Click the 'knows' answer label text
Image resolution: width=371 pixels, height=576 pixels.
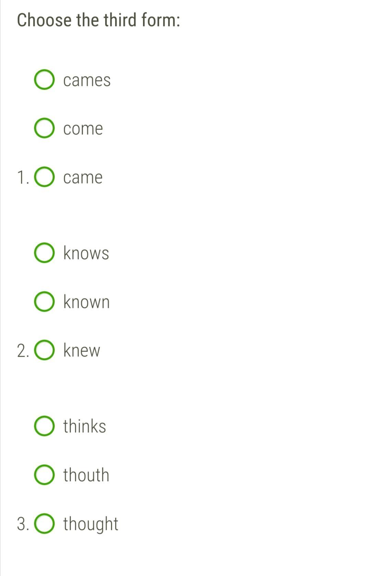(x=86, y=253)
